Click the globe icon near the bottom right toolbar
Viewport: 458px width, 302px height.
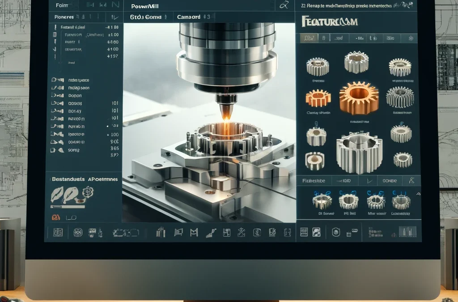[336, 233]
